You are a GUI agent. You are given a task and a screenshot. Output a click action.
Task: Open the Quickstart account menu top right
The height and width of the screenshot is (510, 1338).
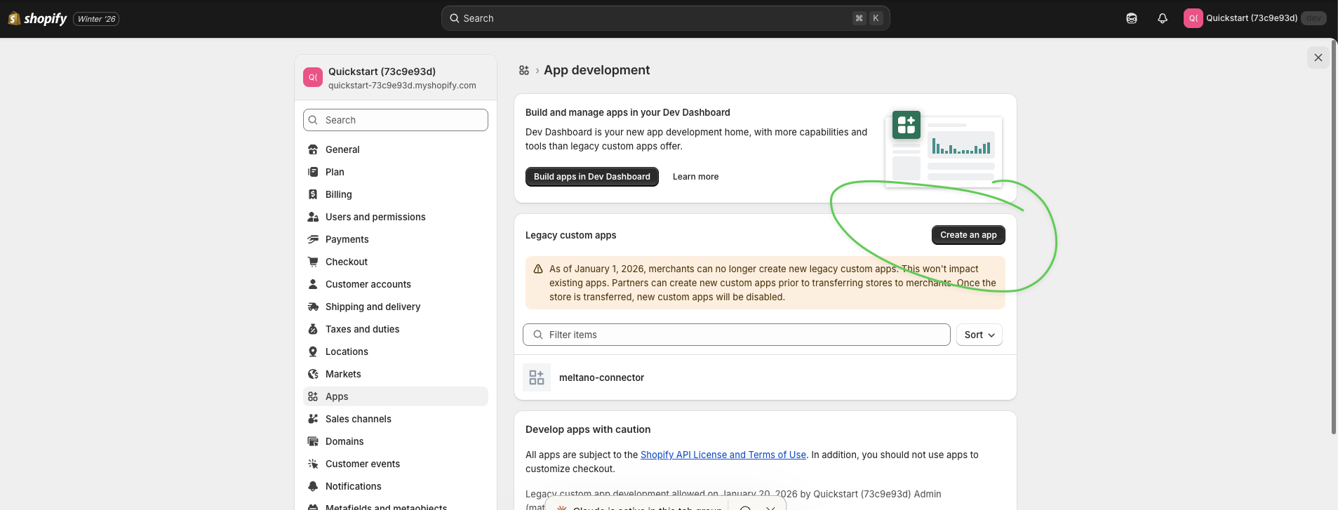click(x=1255, y=18)
